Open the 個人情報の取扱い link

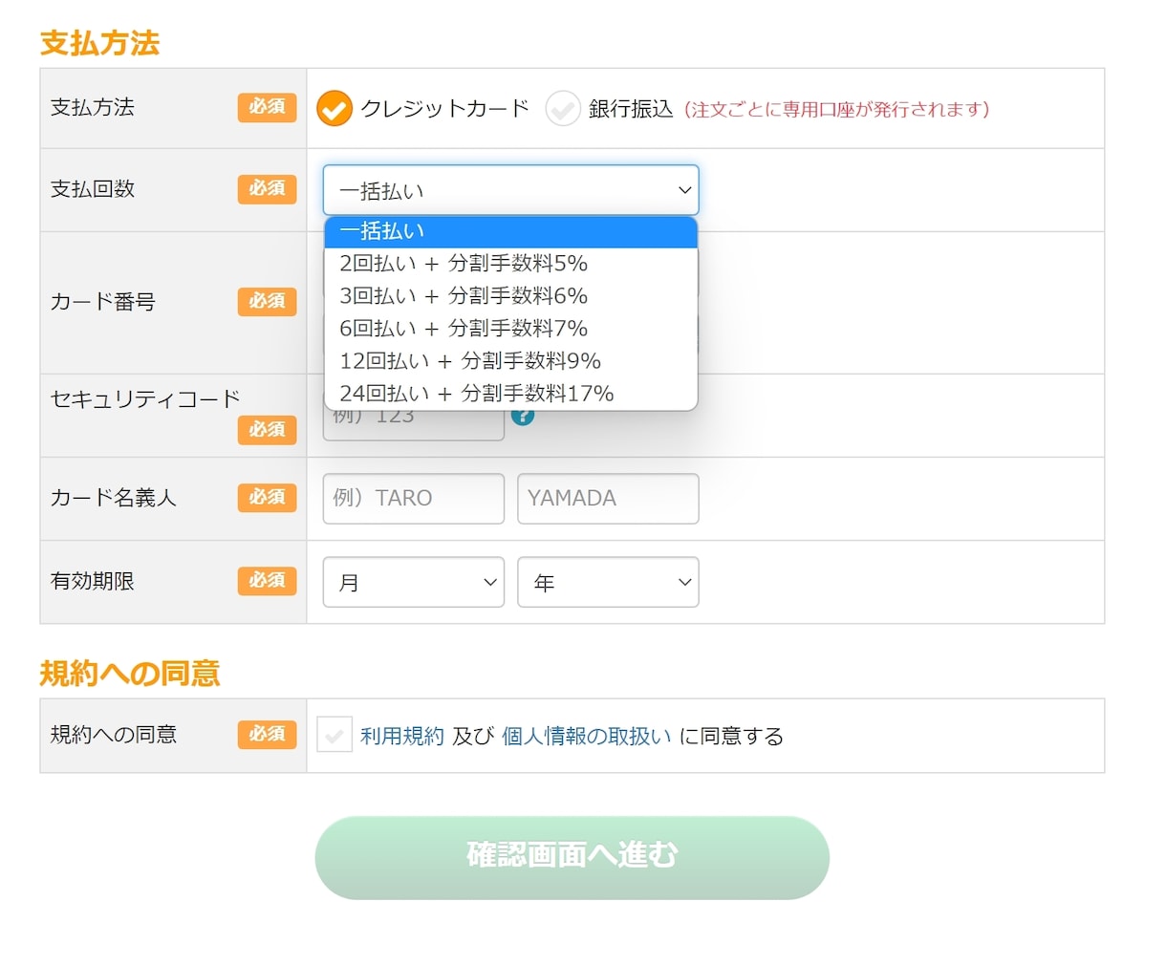click(x=587, y=736)
